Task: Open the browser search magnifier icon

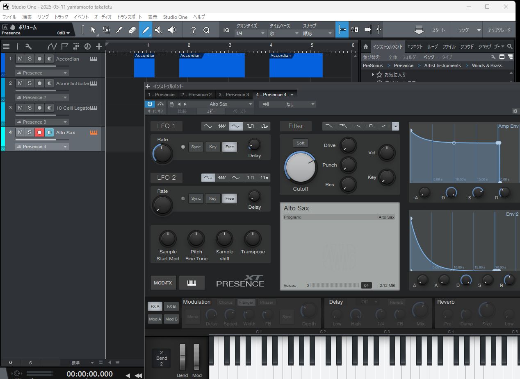Action: [510, 46]
